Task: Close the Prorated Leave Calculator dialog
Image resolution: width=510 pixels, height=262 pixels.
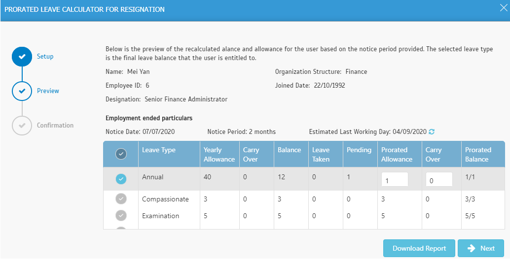Action: (x=503, y=8)
